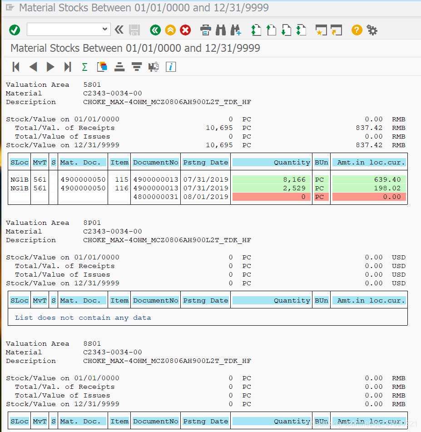Click the green Back arrow icon
Image resolution: width=421 pixels, height=432 pixels.
coord(155,30)
